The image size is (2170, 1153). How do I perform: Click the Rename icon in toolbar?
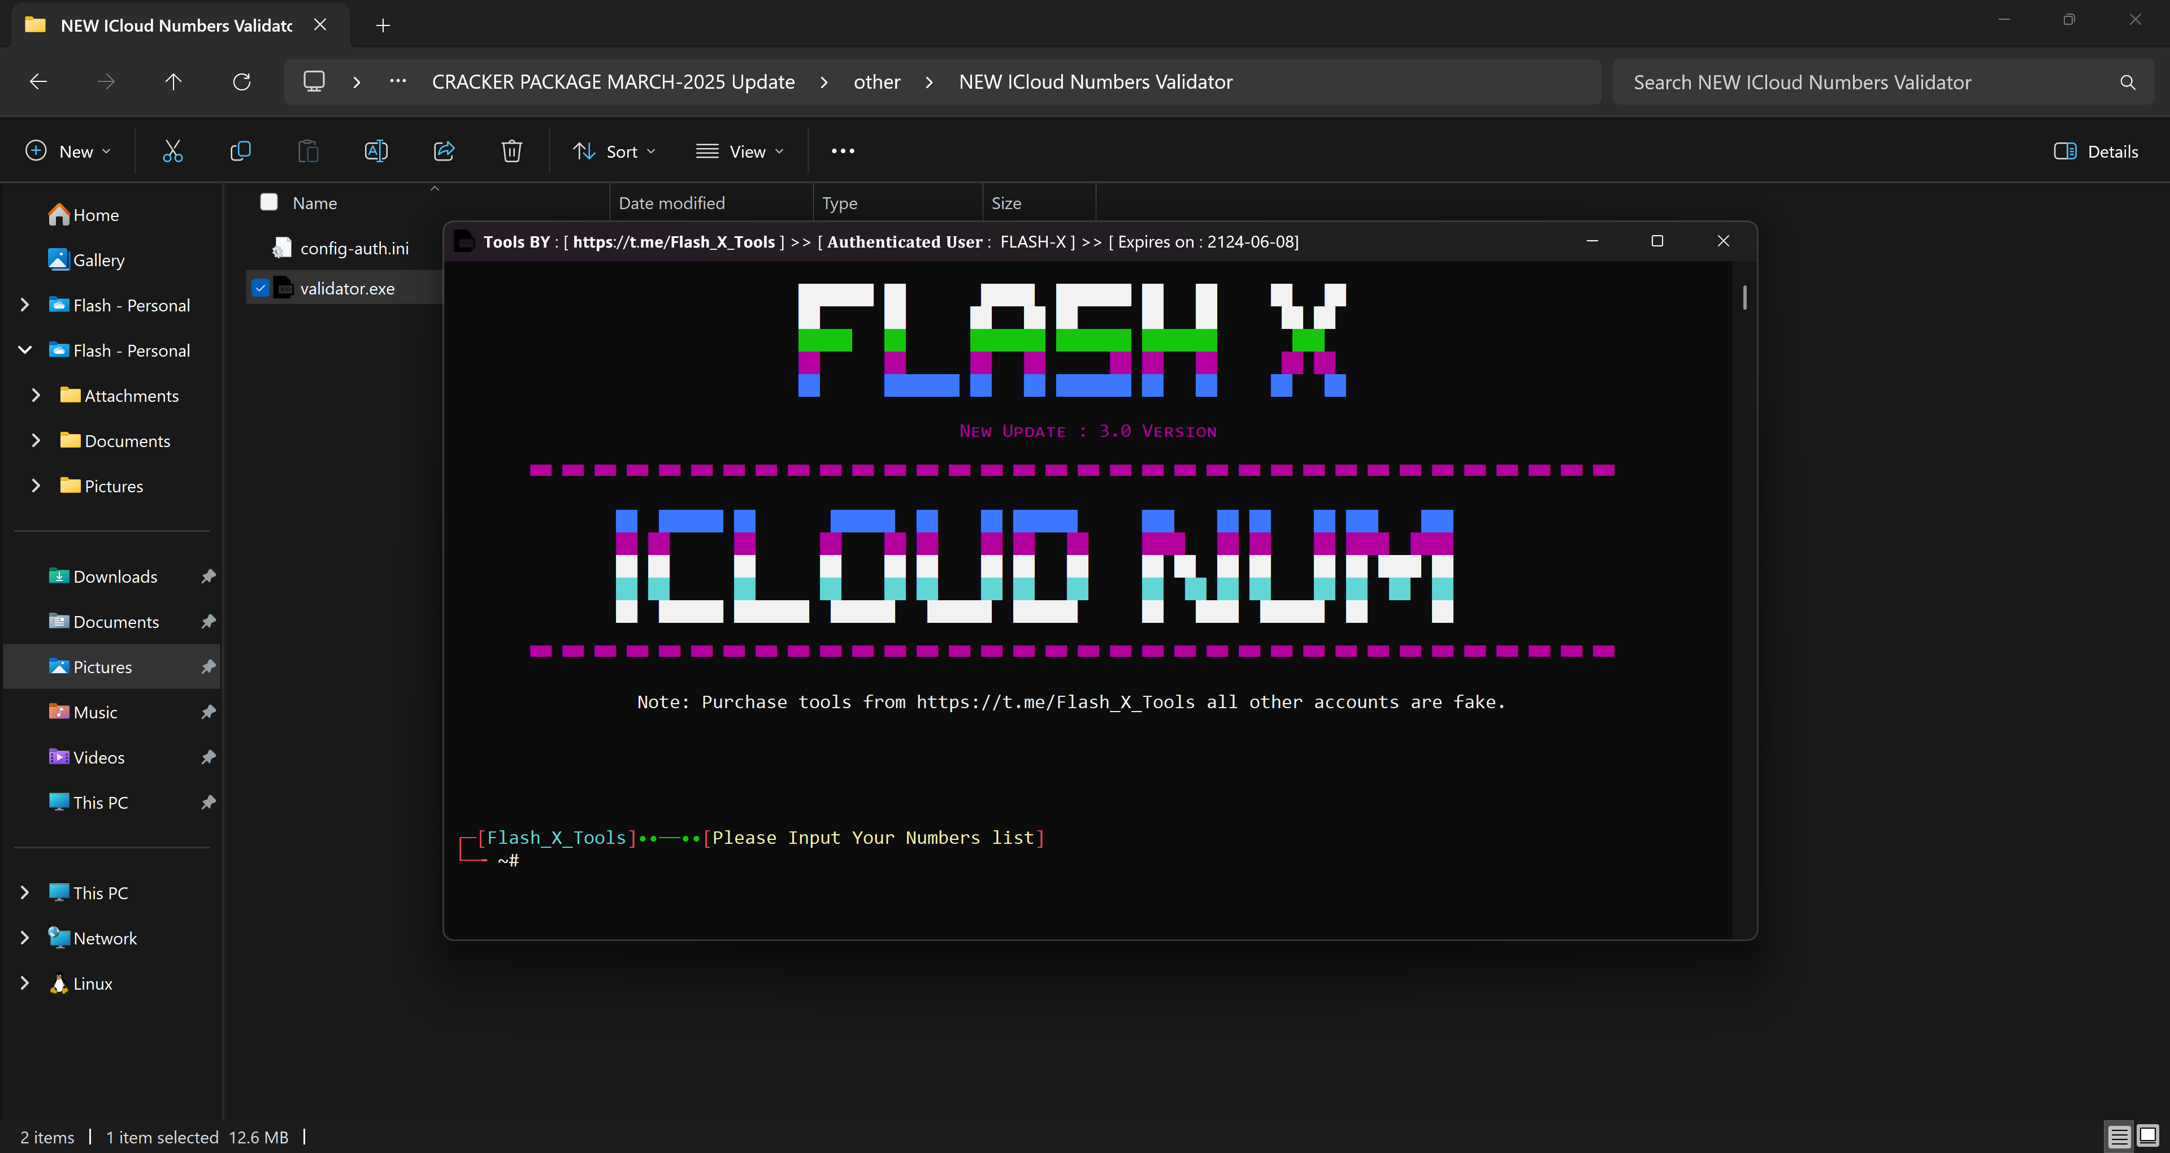376,151
